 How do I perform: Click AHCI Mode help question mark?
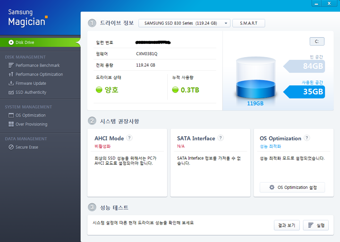coord(129,138)
